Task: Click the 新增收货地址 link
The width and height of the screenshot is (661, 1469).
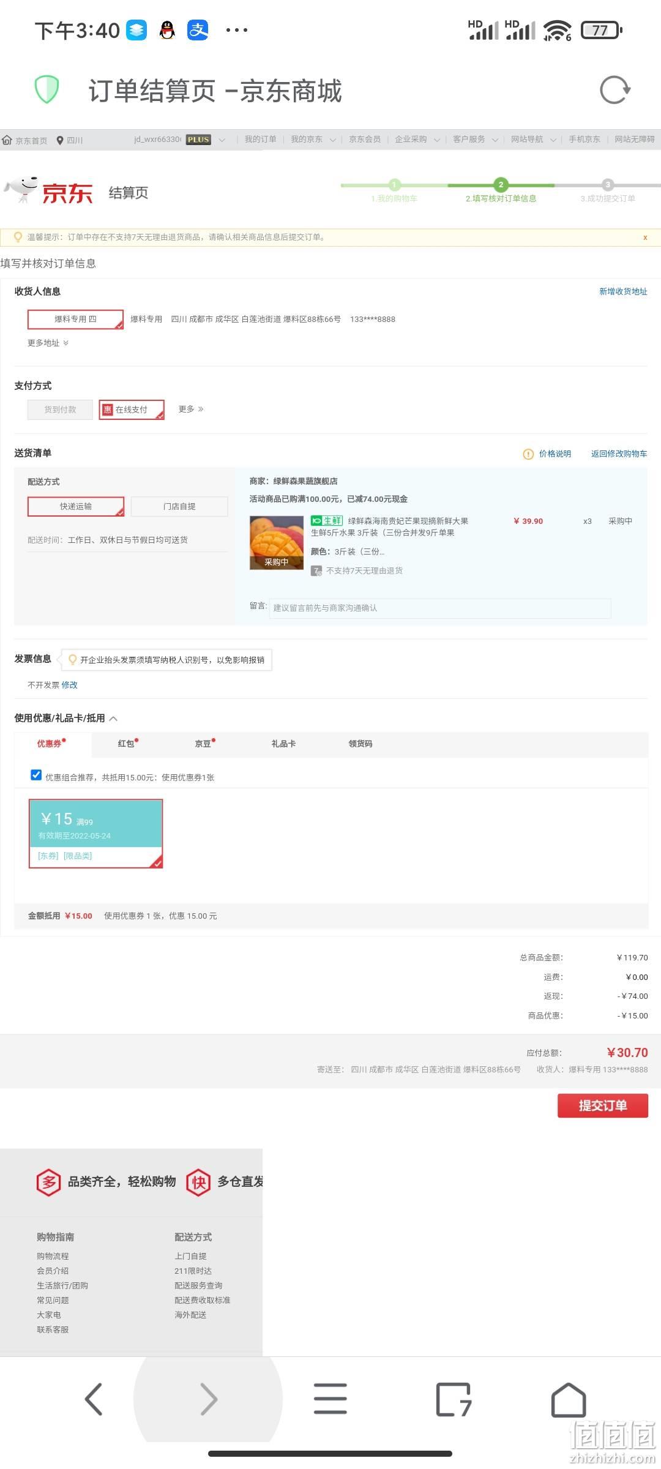Action: pyautogui.click(x=623, y=291)
